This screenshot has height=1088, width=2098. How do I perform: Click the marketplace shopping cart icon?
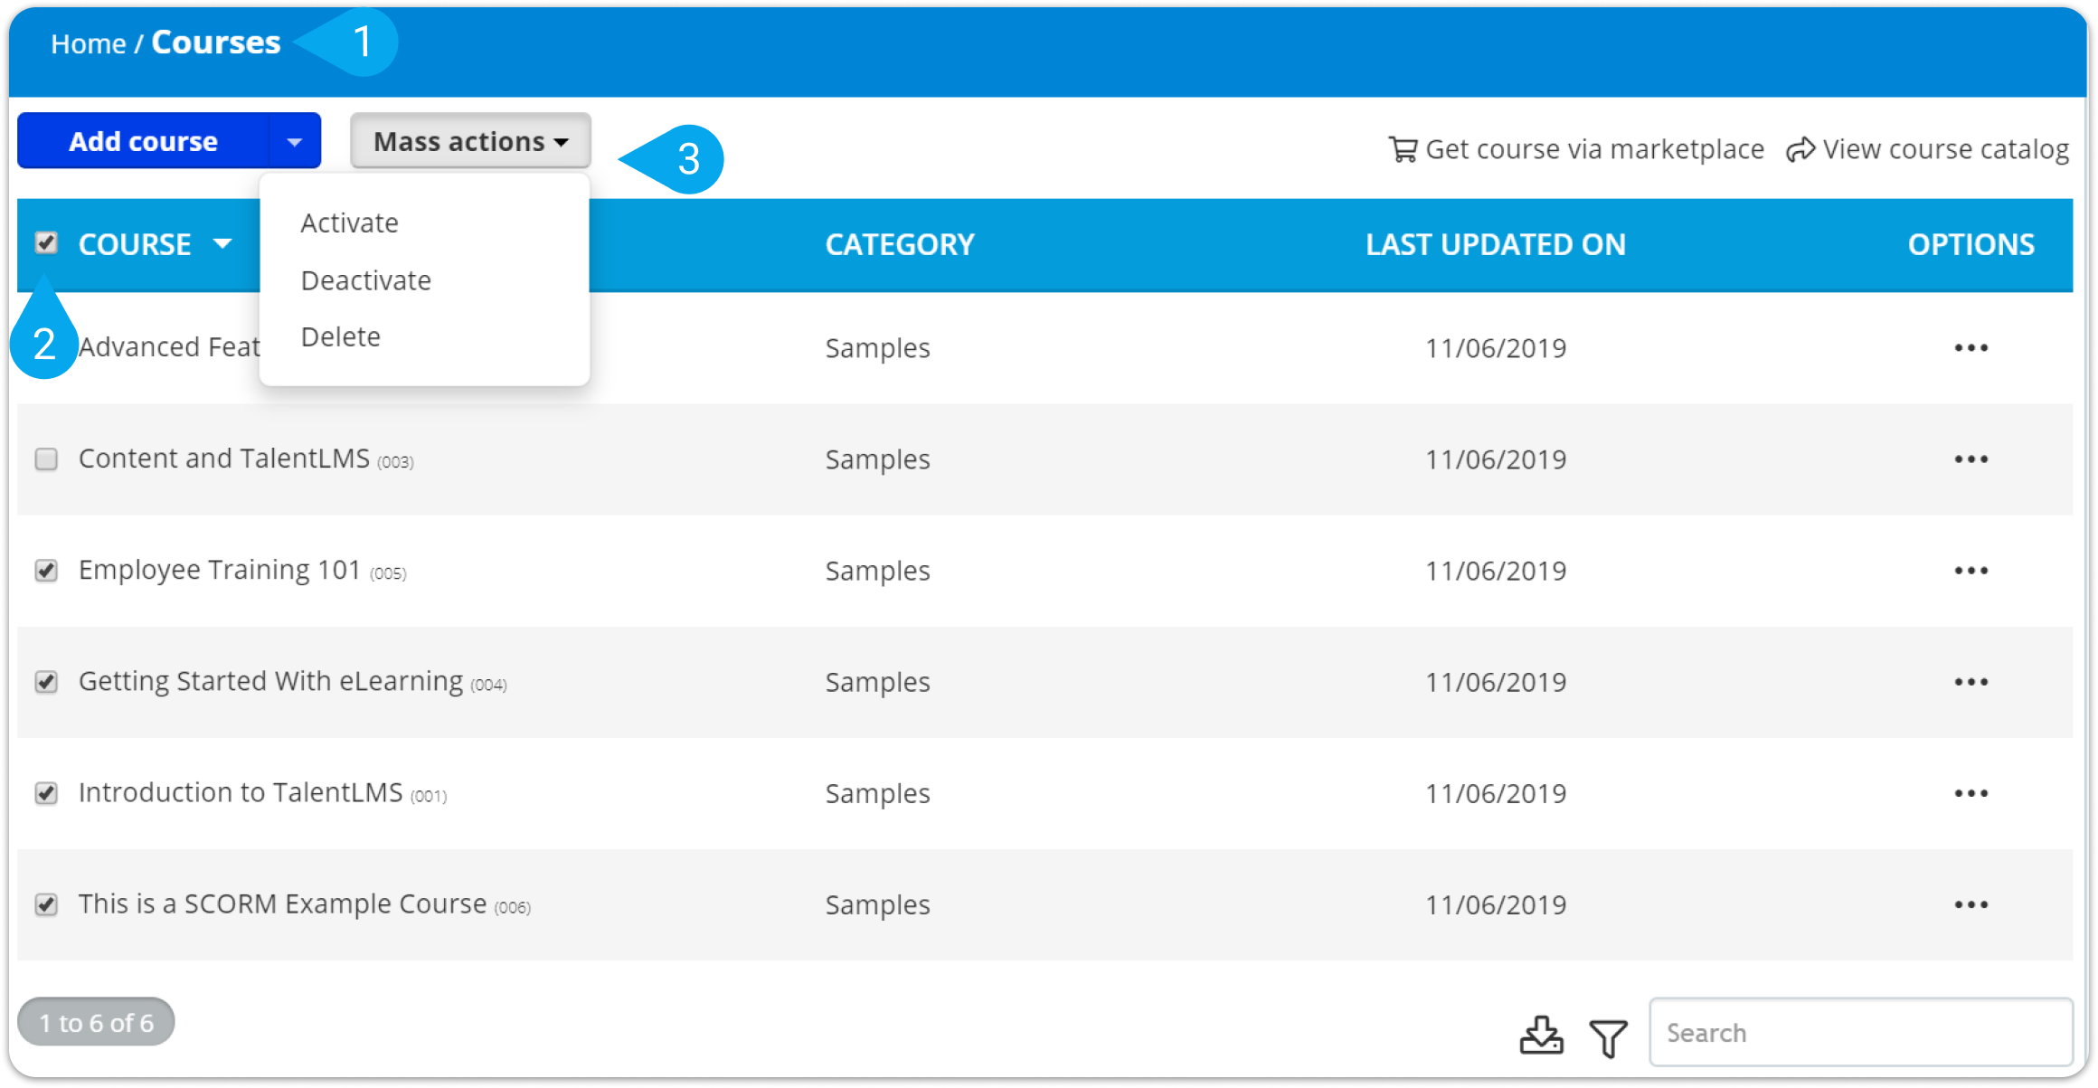coord(1403,149)
